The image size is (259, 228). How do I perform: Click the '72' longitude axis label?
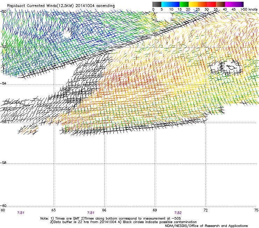point(205,210)
